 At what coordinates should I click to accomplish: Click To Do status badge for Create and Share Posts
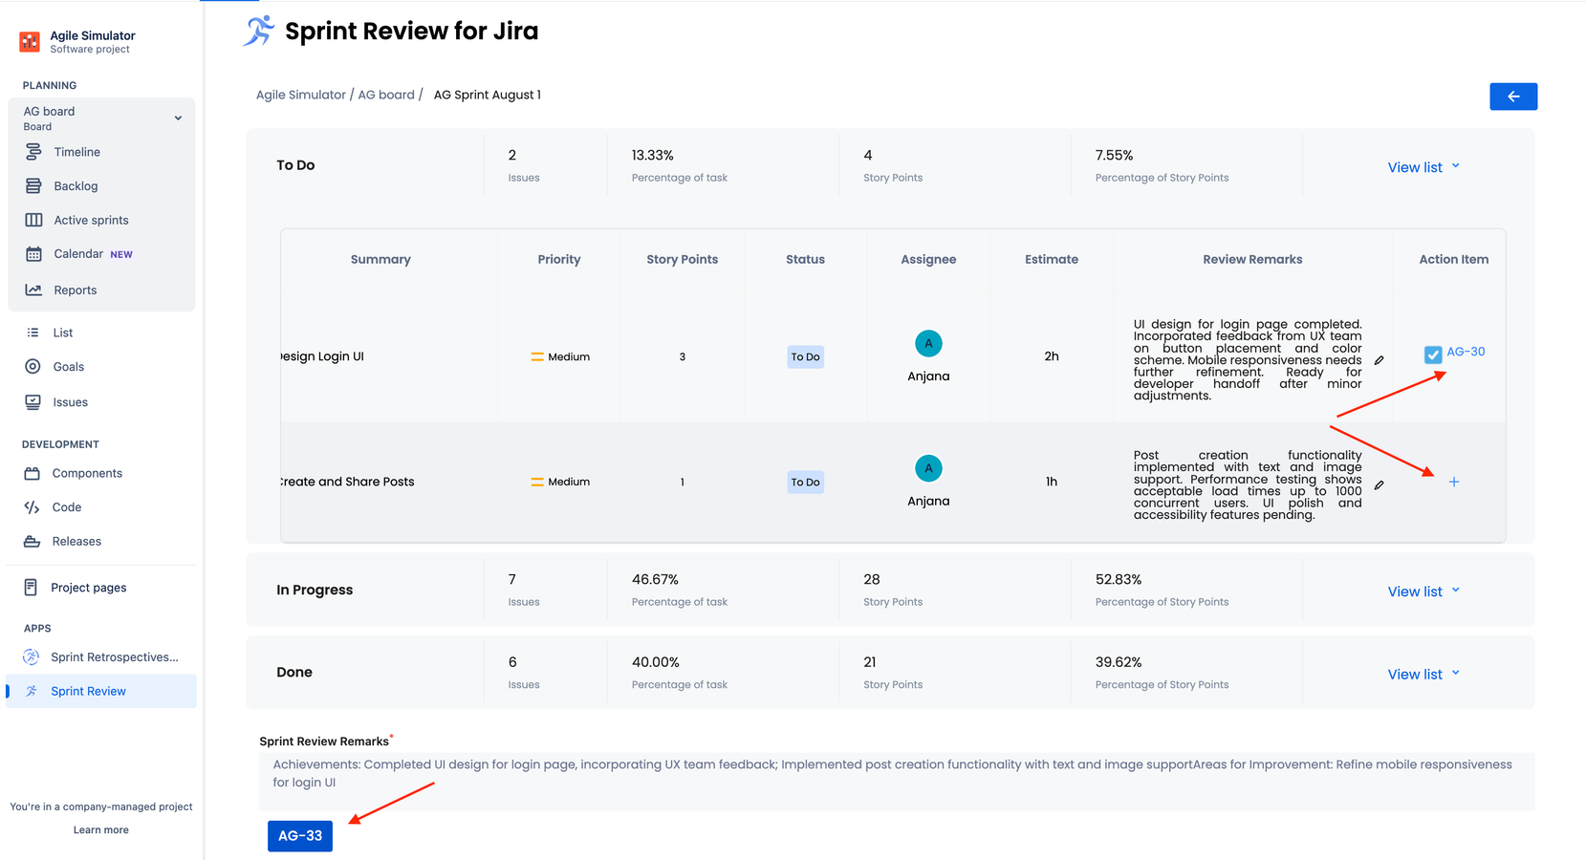805,483
